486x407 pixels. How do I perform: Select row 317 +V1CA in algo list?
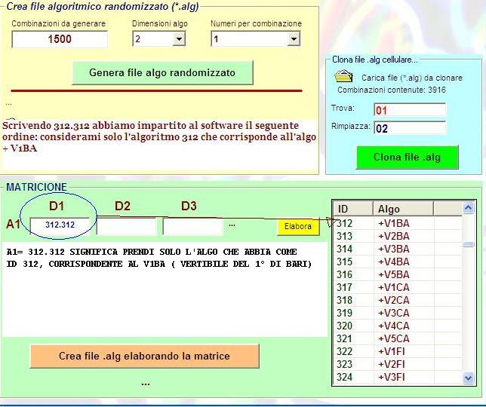tap(398, 287)
